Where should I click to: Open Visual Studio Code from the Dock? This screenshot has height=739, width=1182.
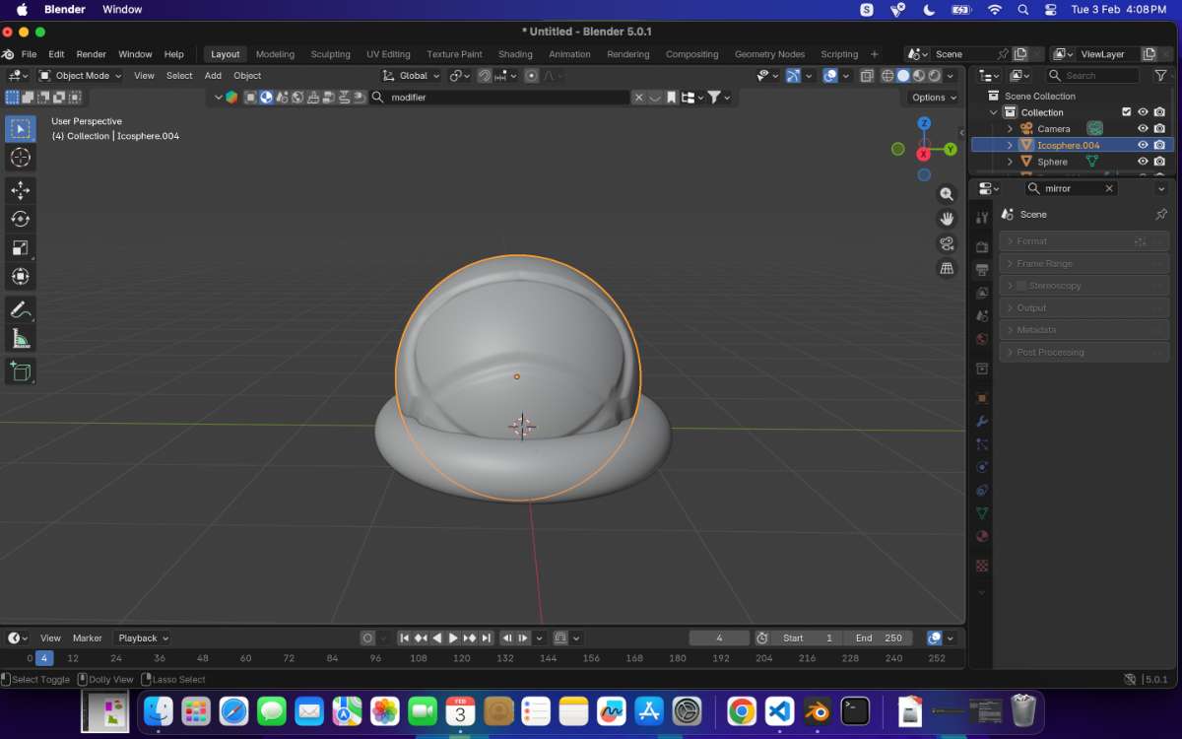pyautogui.click(x=778, y=710)
